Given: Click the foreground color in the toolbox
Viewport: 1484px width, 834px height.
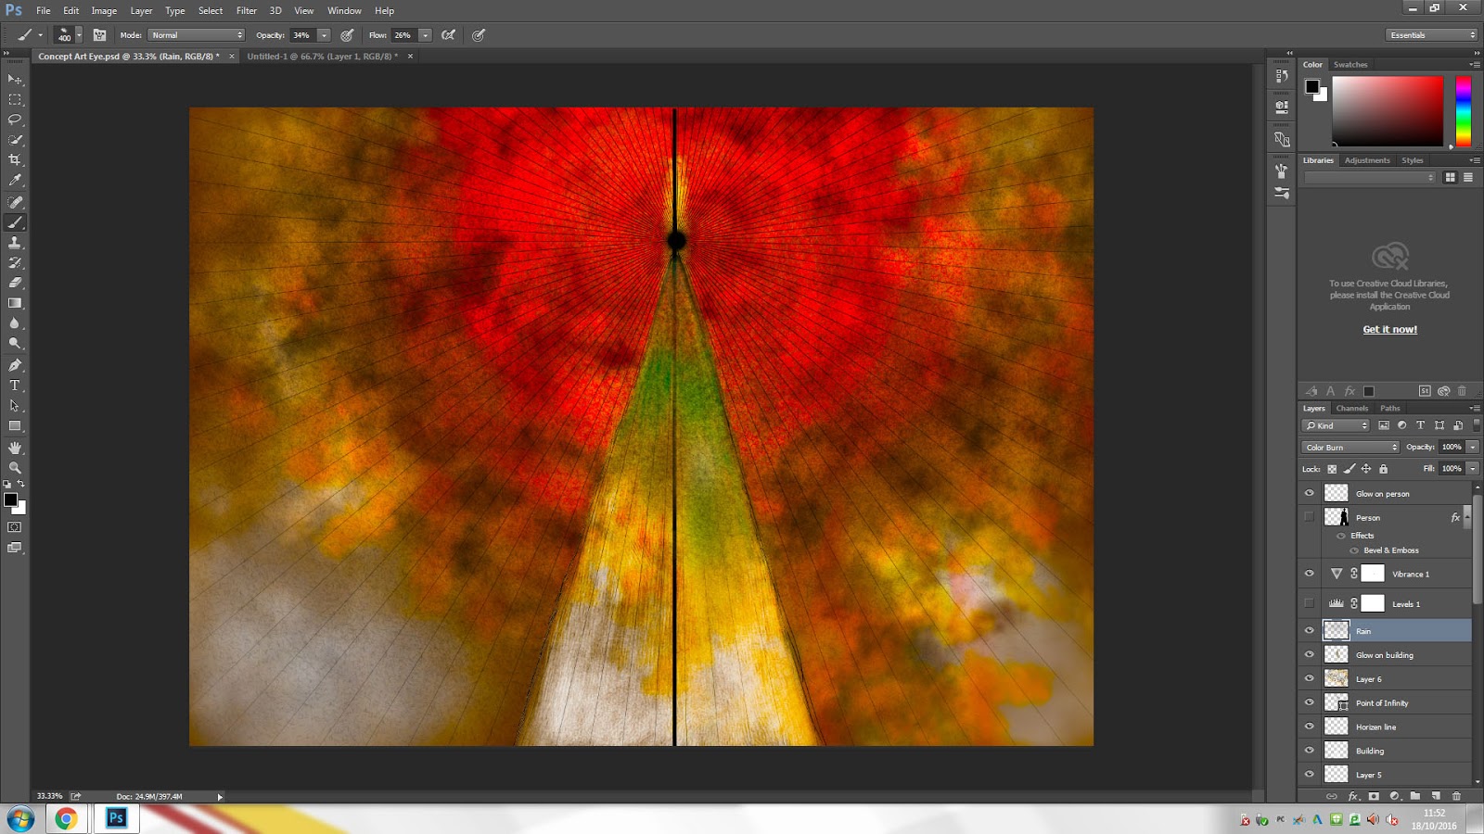Looking at the screenshot, I should click(x=11, y=499).
